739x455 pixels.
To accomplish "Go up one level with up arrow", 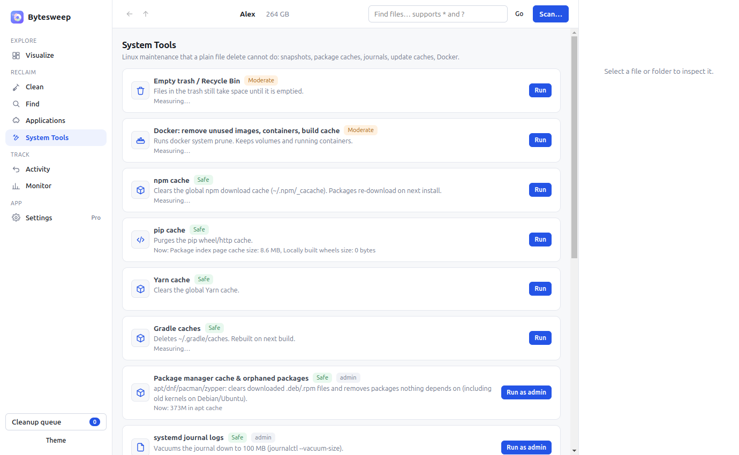I will 146,14.
